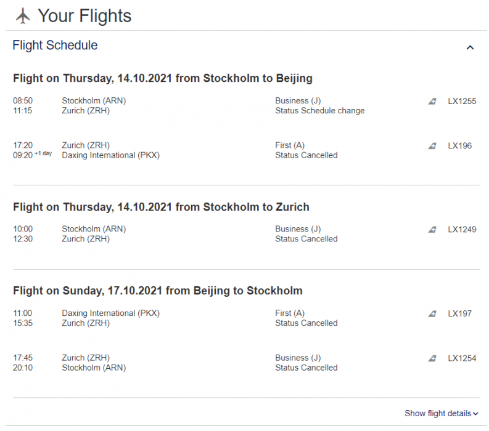Click the Beijing to Stockholm flight heading

point(158,291)
